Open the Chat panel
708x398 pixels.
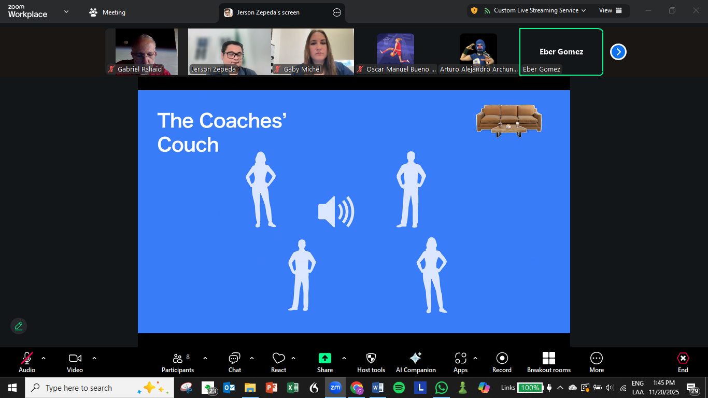click(234, 362)
